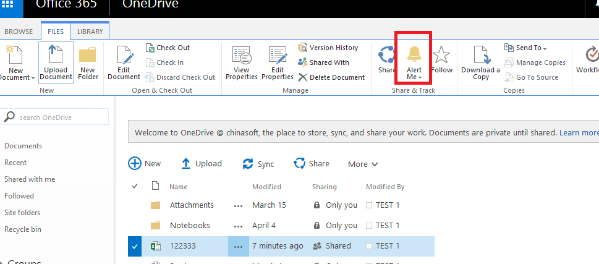
Task: Open the Office 365 app launcher grid
Action: click(x=9, y=4)
